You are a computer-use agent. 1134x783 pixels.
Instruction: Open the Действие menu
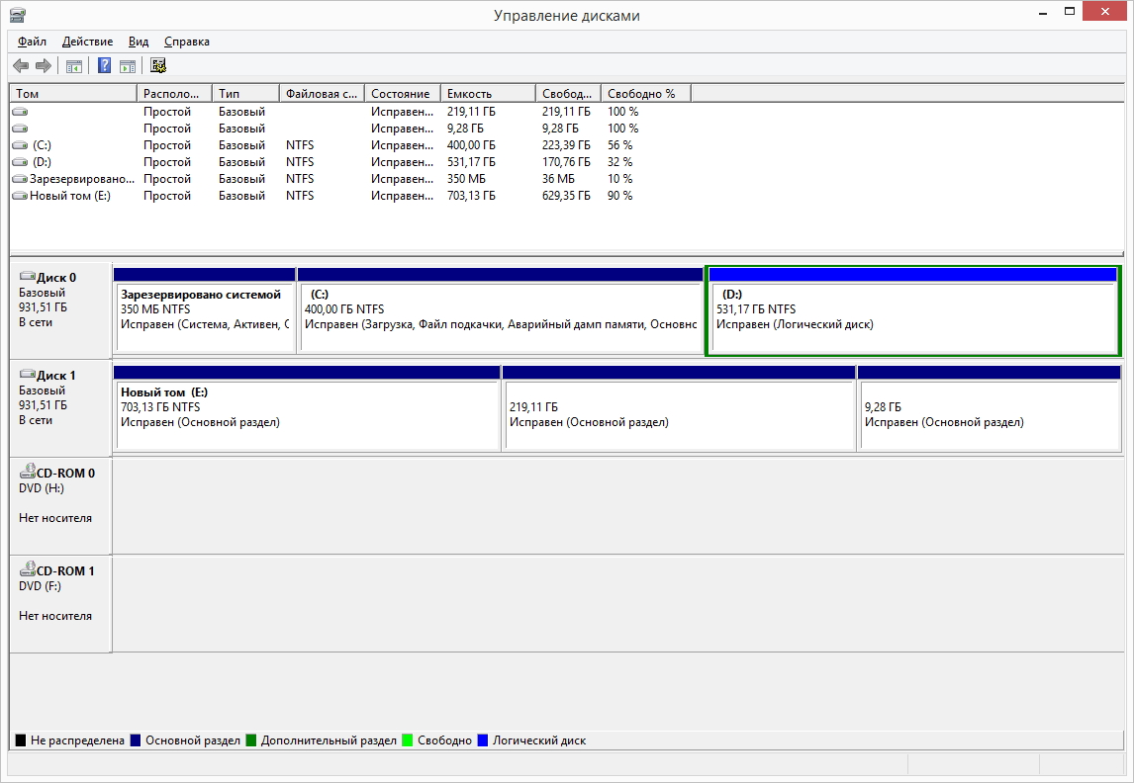point(87,42)
